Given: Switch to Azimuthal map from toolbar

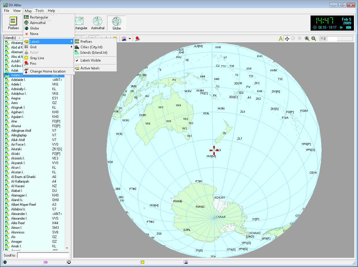Looking at the screenshot, I should (98, 23).
